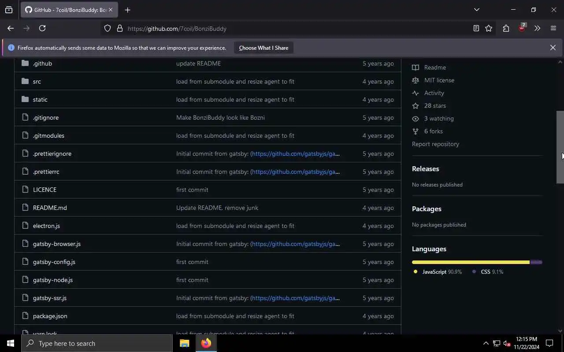564x352 pixels.
Task: Click the watching eye icon
Action: (416, 118)
